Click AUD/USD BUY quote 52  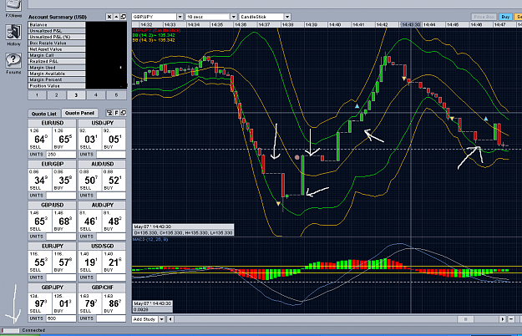(x=114, y=180)
